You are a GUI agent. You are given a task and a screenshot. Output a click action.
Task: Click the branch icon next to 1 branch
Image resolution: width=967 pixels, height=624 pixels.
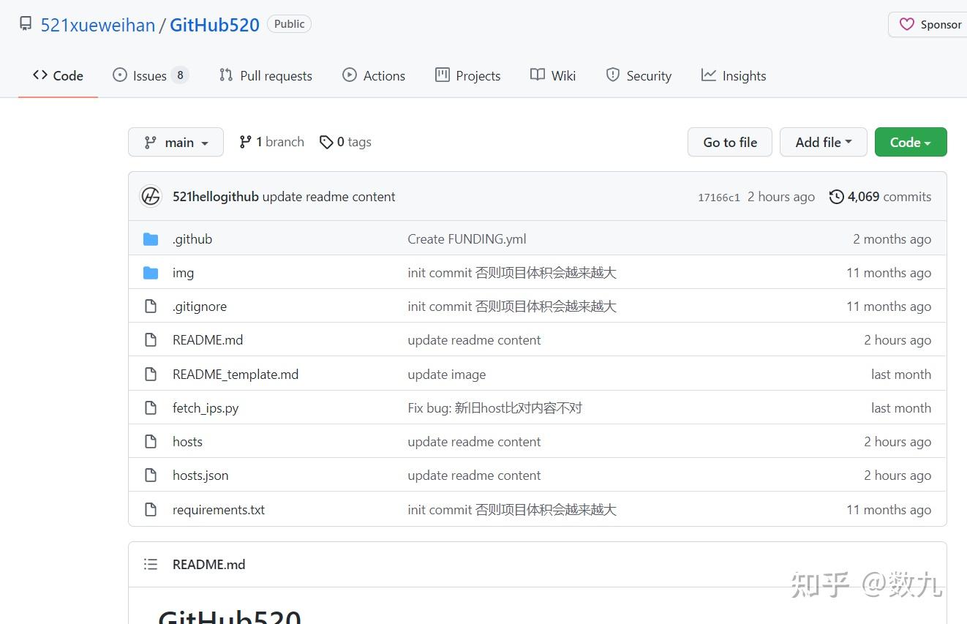(245, 141)
